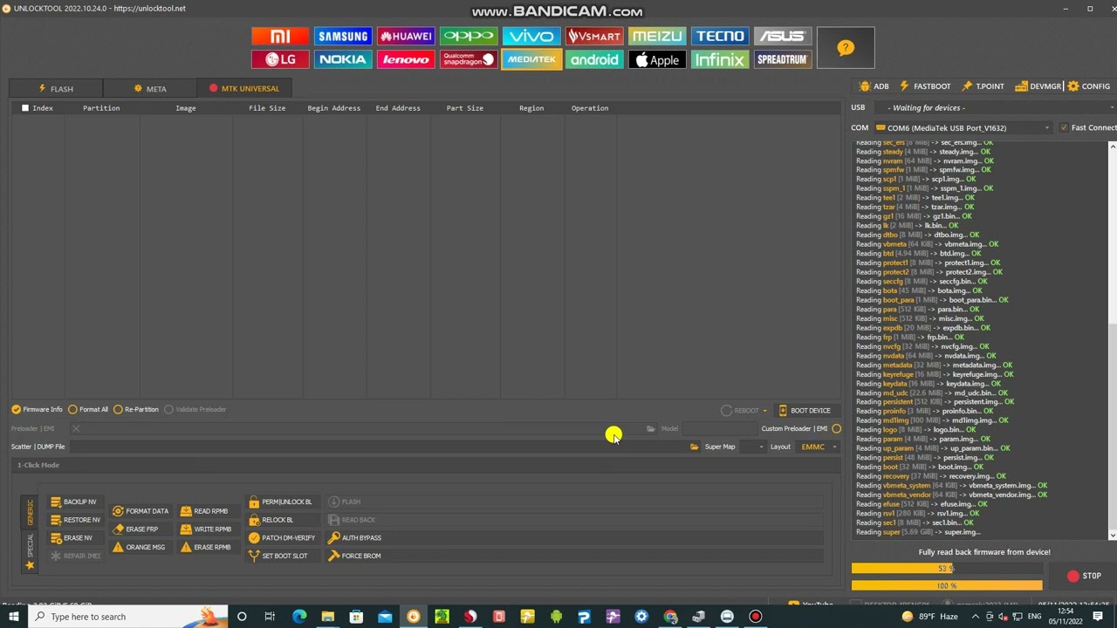Select the GENERIC vertical tab
Viewport: 1117px width, 628px height.
(30, 513)
